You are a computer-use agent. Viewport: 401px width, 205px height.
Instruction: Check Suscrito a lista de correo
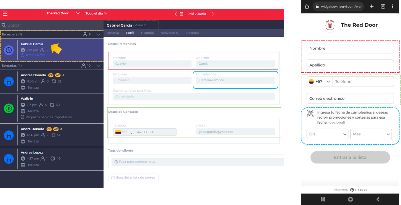pos(113,178)
